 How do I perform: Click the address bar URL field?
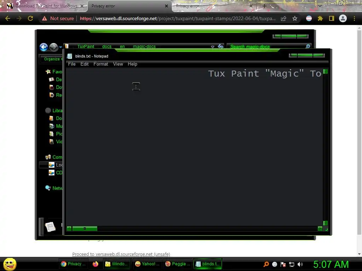178,18
